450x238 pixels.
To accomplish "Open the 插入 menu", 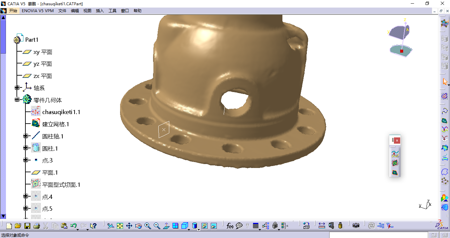I will [x=100, y=11].
